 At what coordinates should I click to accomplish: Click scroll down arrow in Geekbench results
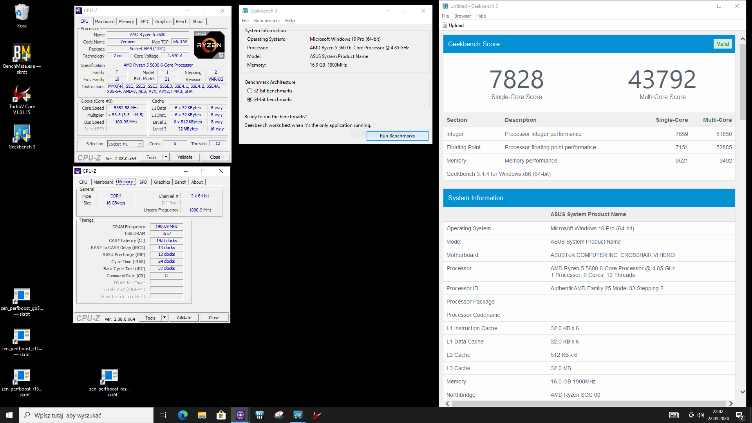click(x=743, y=392)
